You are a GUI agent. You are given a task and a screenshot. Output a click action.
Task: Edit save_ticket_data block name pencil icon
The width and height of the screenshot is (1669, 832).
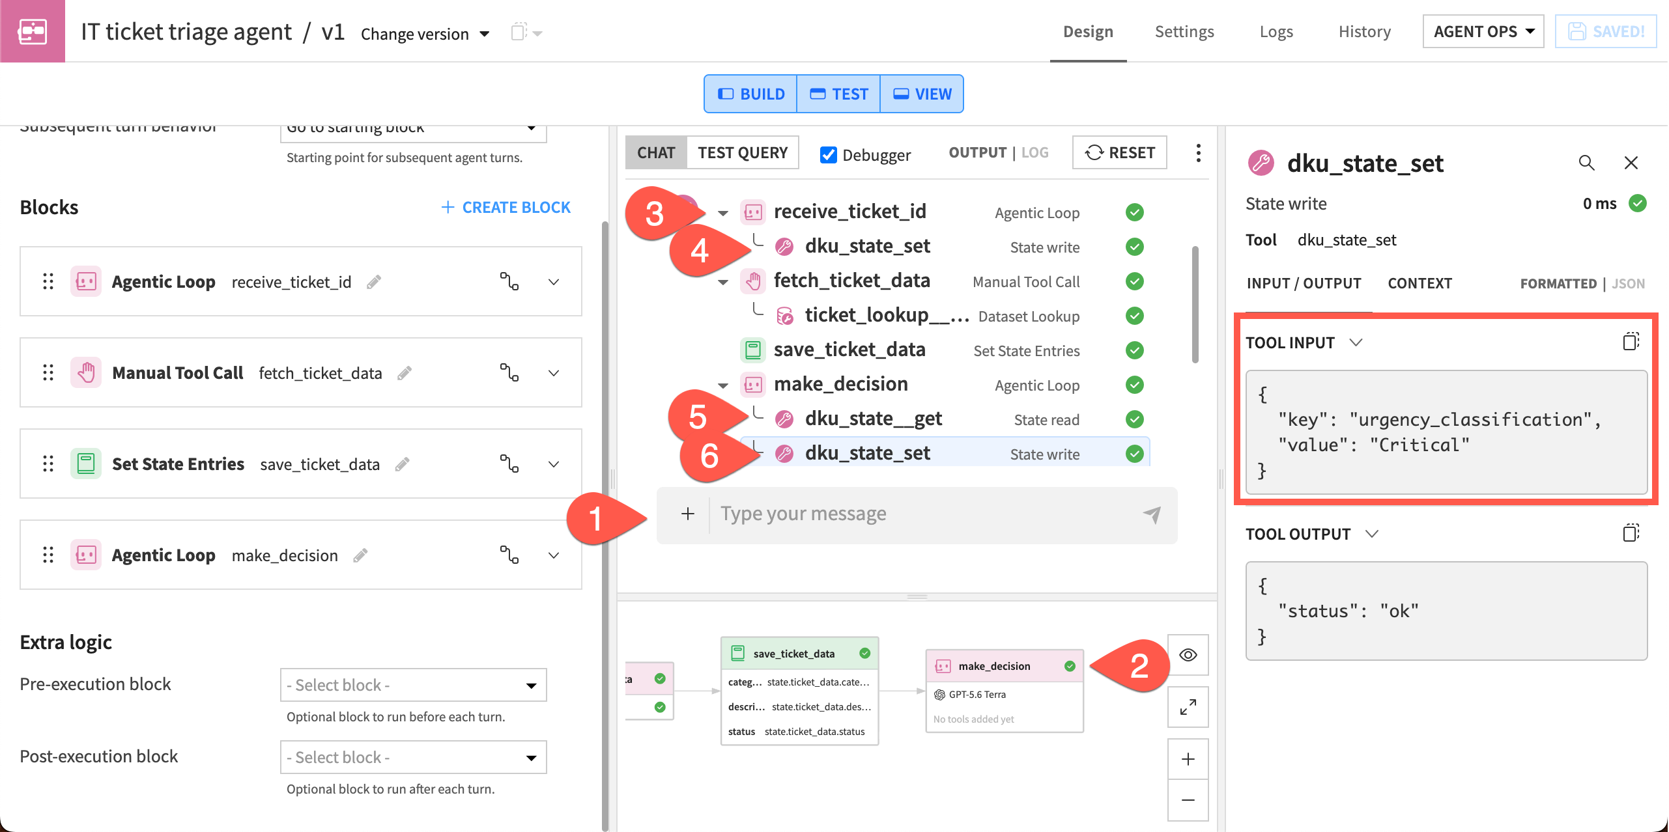coord(403,464)
